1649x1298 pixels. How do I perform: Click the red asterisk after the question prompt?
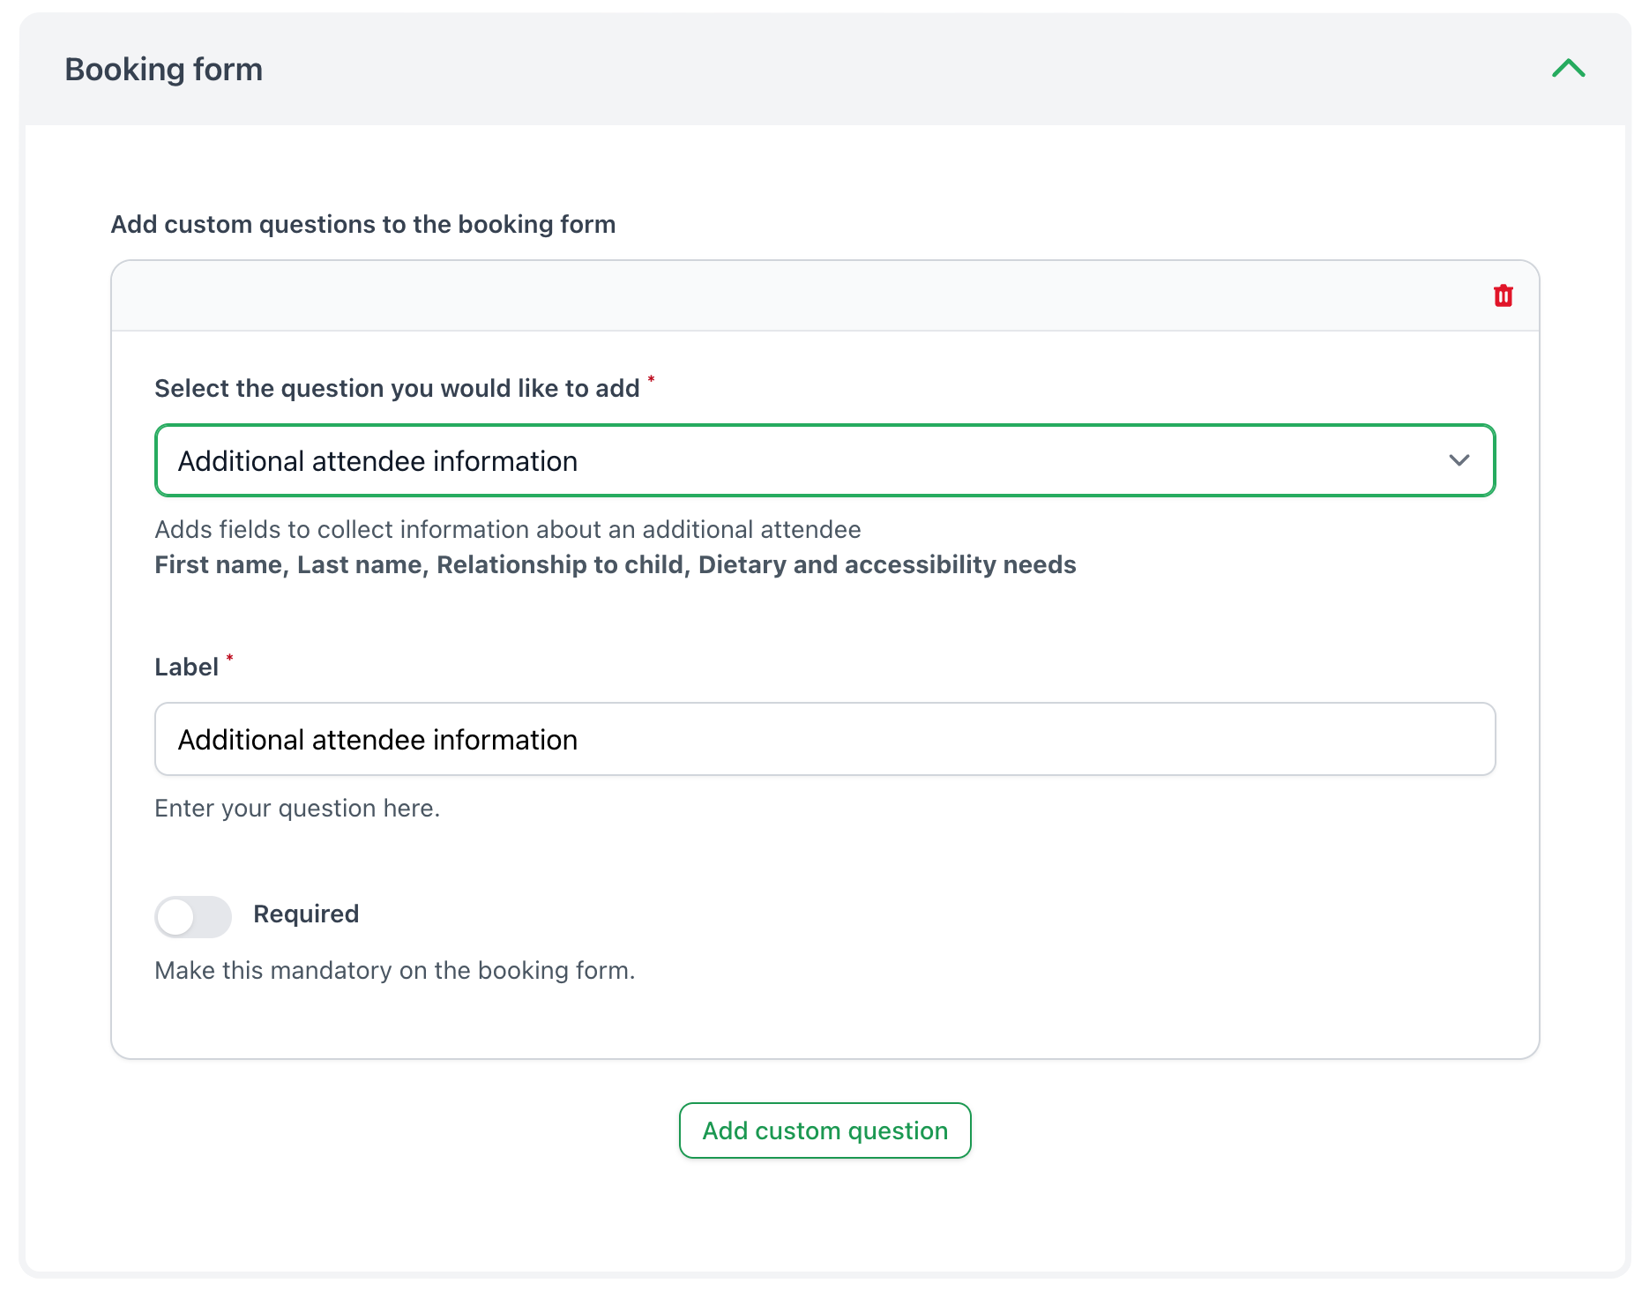coord(652,379)
